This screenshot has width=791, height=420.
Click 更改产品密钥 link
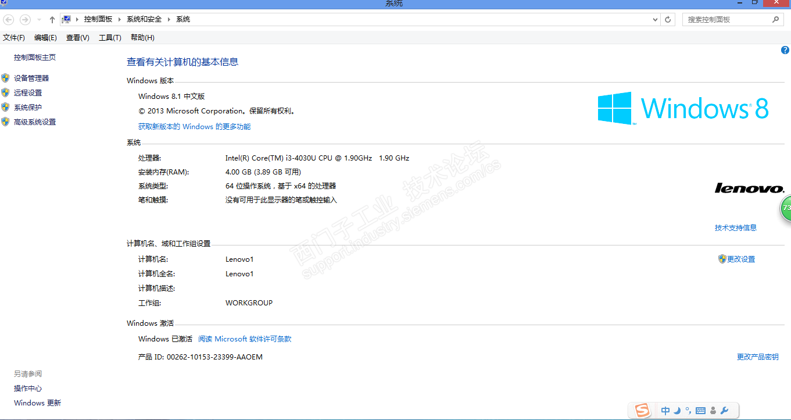click(758, 357)
